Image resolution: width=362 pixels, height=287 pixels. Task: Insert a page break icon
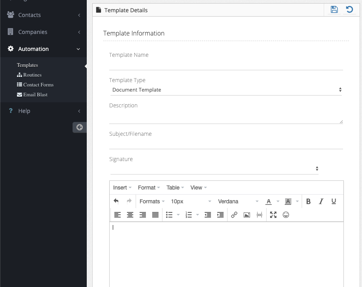click(259, 215)
